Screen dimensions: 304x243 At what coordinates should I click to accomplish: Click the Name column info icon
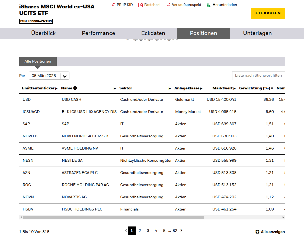75,88
